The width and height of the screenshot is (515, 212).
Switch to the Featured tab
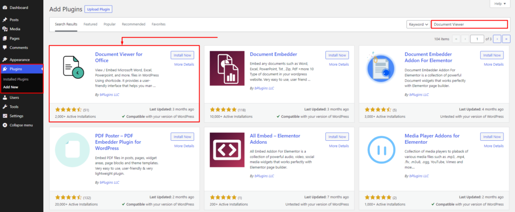coord(91,24)
